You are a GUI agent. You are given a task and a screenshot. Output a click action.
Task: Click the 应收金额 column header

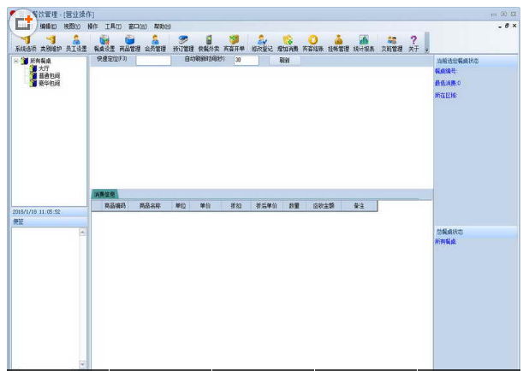tap(324, 206)
